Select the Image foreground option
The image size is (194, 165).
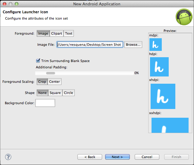click(43, 33)
